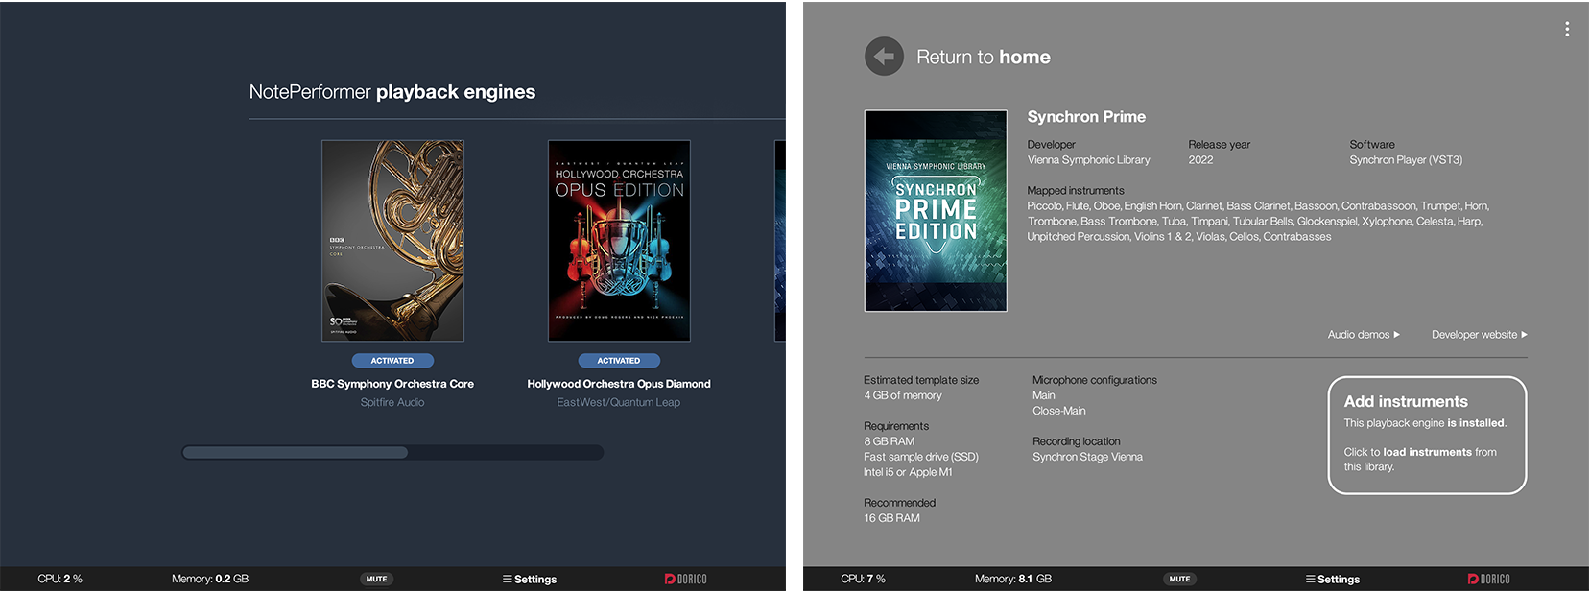
Task: Click the Memory: 0.2 GB readout
Action: pos(210,579)
